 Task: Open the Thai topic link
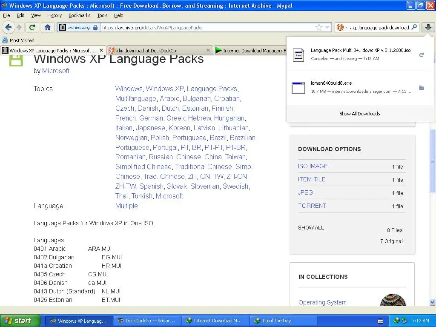pyautogui.click(x=121, y=196)
